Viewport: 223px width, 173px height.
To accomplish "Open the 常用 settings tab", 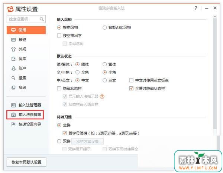I will [x=26, y=30].
